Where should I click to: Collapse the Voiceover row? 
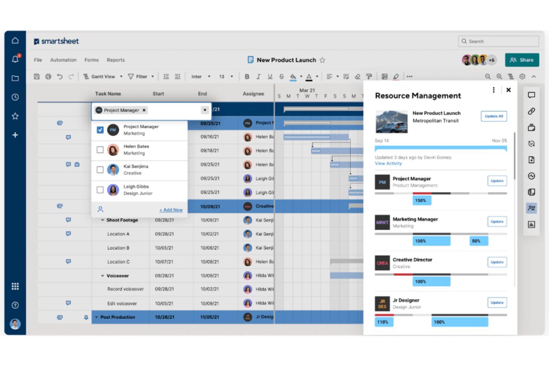(x=103, y=276)
